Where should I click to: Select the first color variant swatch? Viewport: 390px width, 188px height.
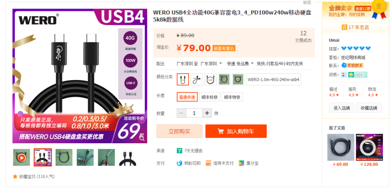[x=183, y=79]
